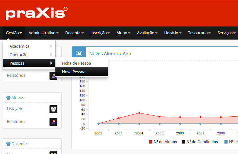The width and height of the screenshot is (238, 154).
Task: Click the chart icon beside Novos Alunos
Action: click(79, 54)
